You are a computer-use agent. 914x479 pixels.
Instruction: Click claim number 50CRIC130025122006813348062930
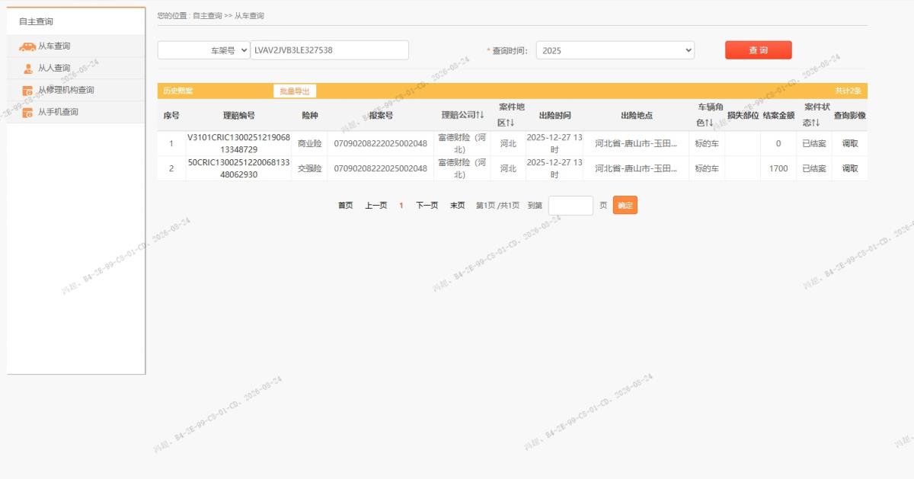click(238, 168)
